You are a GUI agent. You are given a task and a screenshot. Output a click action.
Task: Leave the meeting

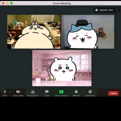(x=113, y=93)
